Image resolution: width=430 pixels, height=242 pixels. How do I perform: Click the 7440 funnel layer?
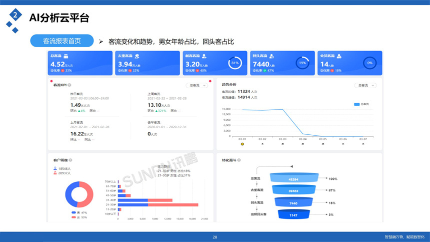click(x=293, y=202)
